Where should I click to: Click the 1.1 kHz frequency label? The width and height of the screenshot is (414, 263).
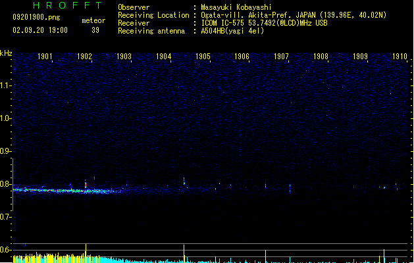point(5,85)
